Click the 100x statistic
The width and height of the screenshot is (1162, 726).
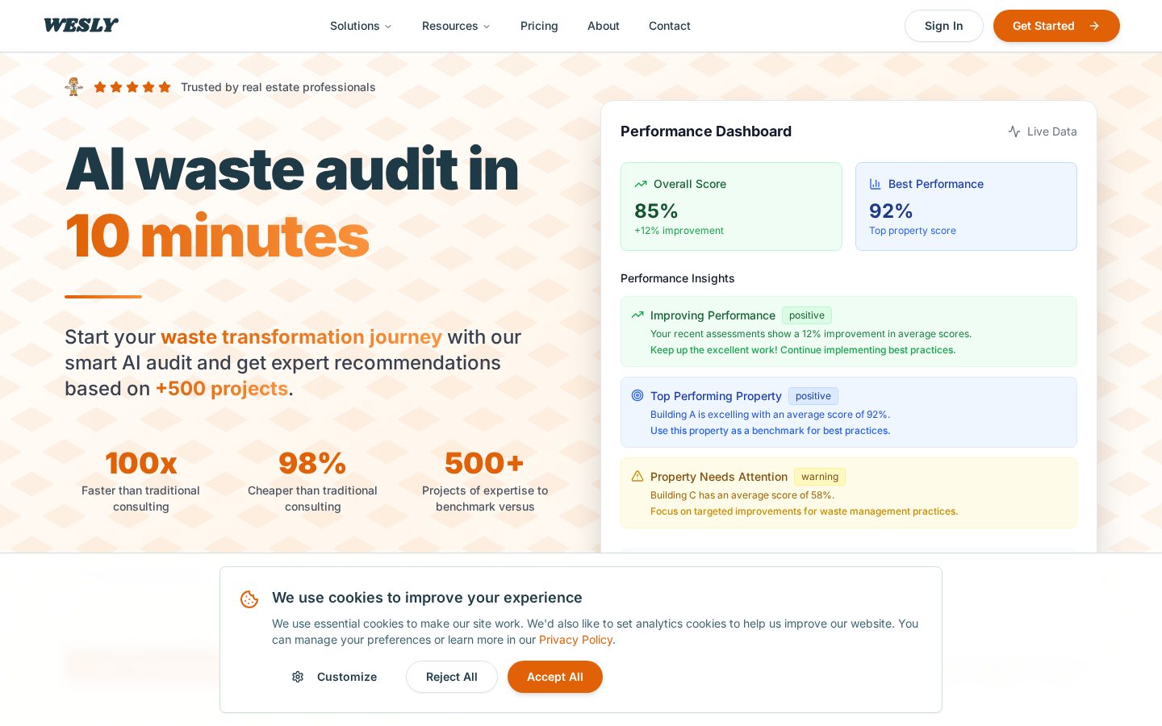tap(140, 463)
